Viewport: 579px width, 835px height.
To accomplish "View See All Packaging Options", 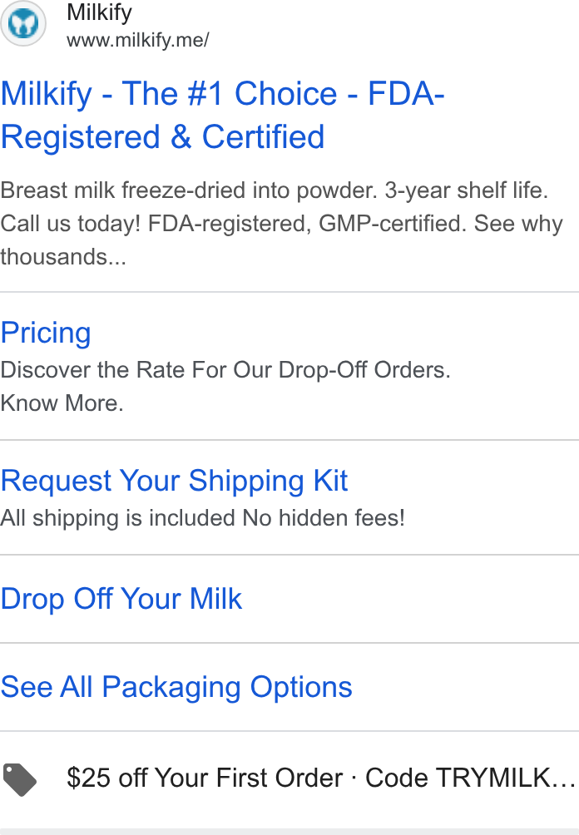I will 176,687.
